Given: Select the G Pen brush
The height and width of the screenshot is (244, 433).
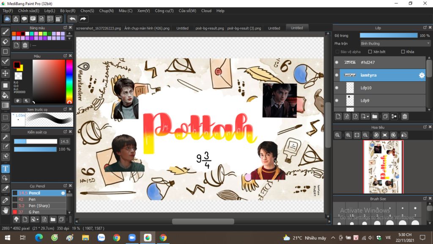Looking at the screenshot, I should pyautogui.click(x=34, y=212).
